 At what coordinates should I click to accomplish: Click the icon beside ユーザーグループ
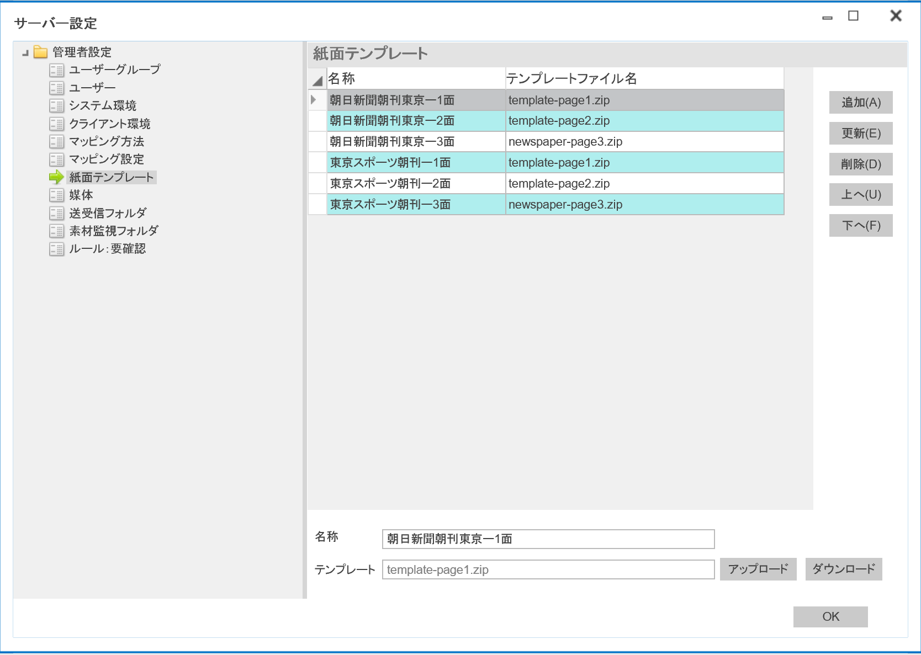pyautogui.click(x=56, y=70)
